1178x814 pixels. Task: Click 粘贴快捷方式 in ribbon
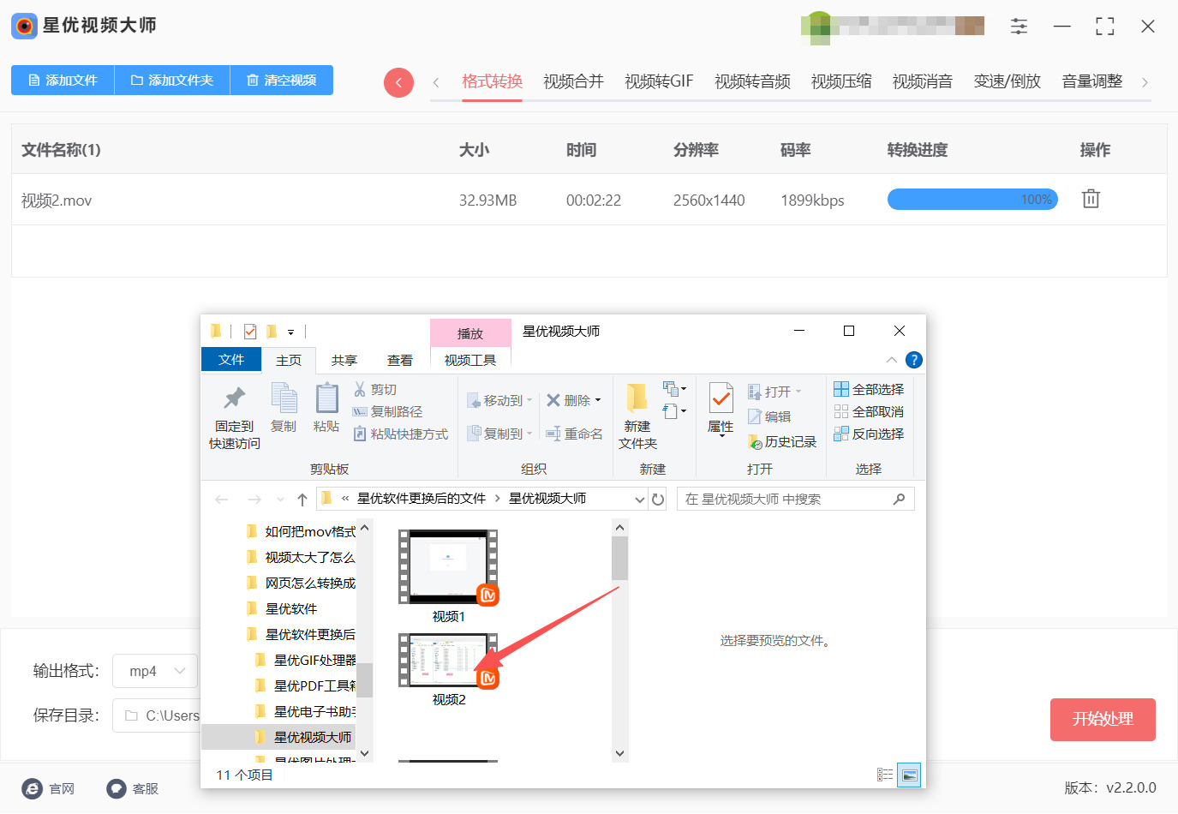point(401,434)
